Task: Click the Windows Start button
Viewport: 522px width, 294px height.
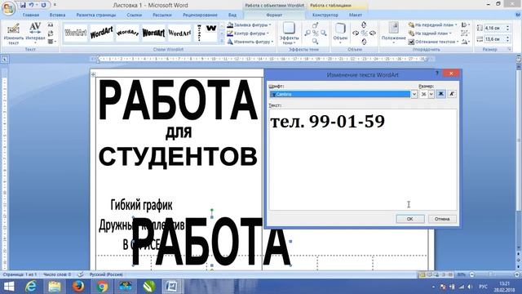Action: 9,287
